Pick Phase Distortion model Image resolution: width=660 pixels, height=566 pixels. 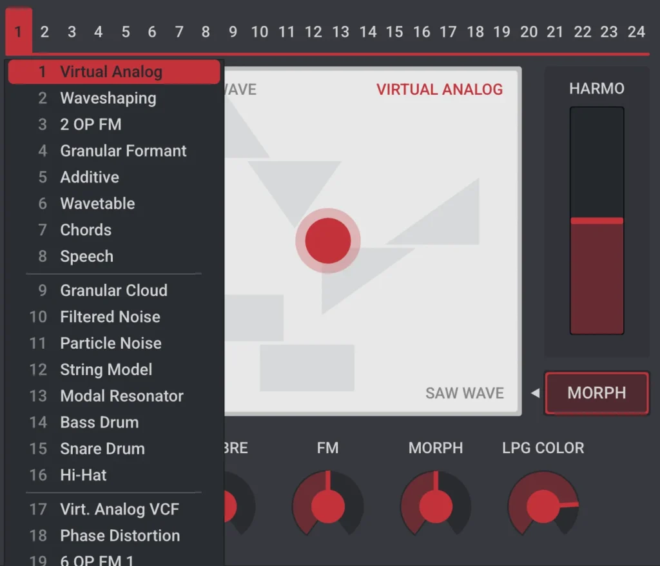coord(114,536)
